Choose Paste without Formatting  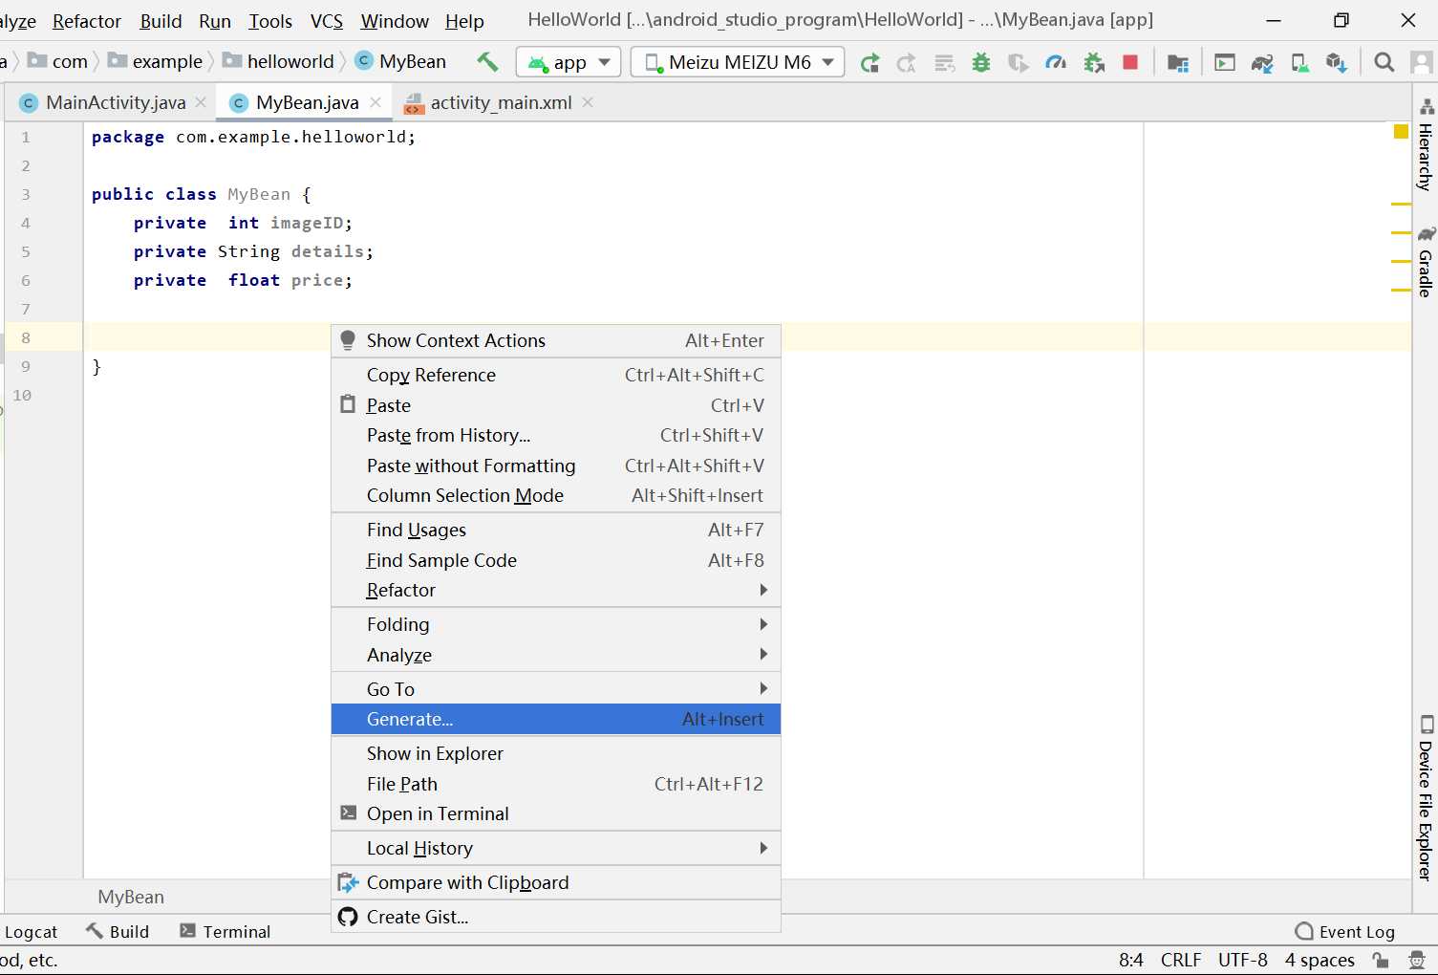pos(556,466)
